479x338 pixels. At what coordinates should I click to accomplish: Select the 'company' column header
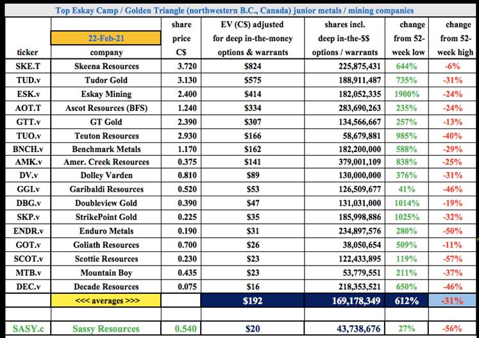coord(106,52)
